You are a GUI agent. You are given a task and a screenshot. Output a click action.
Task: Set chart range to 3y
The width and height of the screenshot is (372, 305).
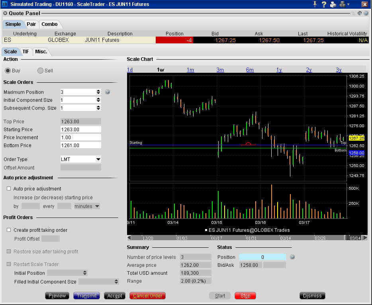click(339, 70)
